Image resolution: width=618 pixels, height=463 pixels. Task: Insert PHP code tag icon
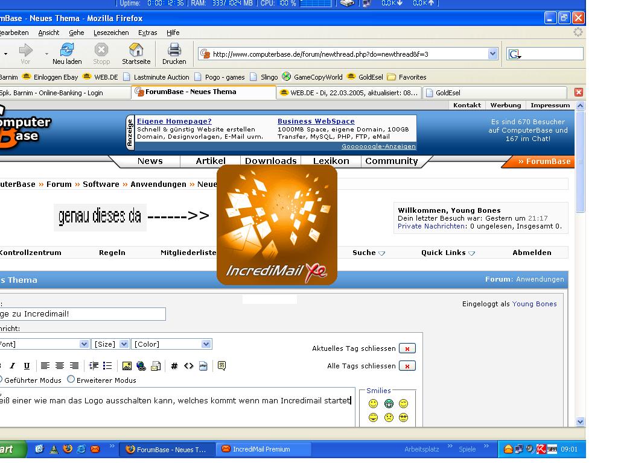203,366
